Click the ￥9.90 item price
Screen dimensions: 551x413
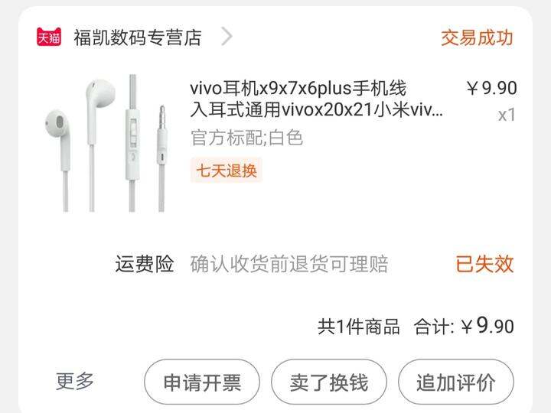tap(491, 88)
